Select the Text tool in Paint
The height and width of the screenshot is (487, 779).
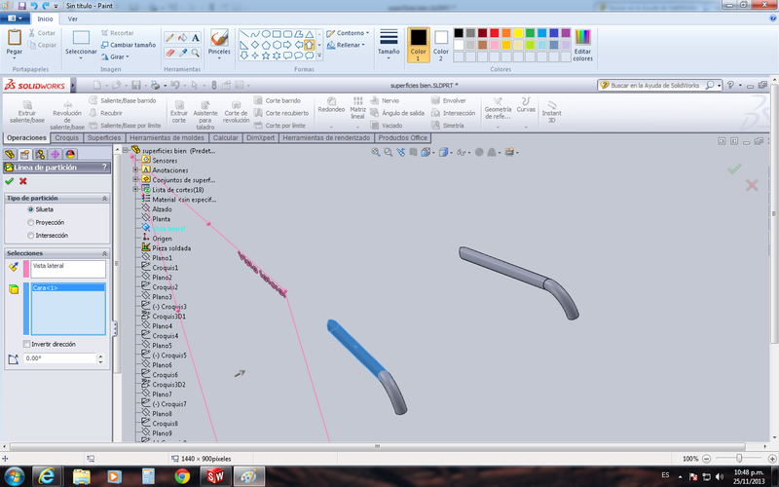(x=196, y=38)
